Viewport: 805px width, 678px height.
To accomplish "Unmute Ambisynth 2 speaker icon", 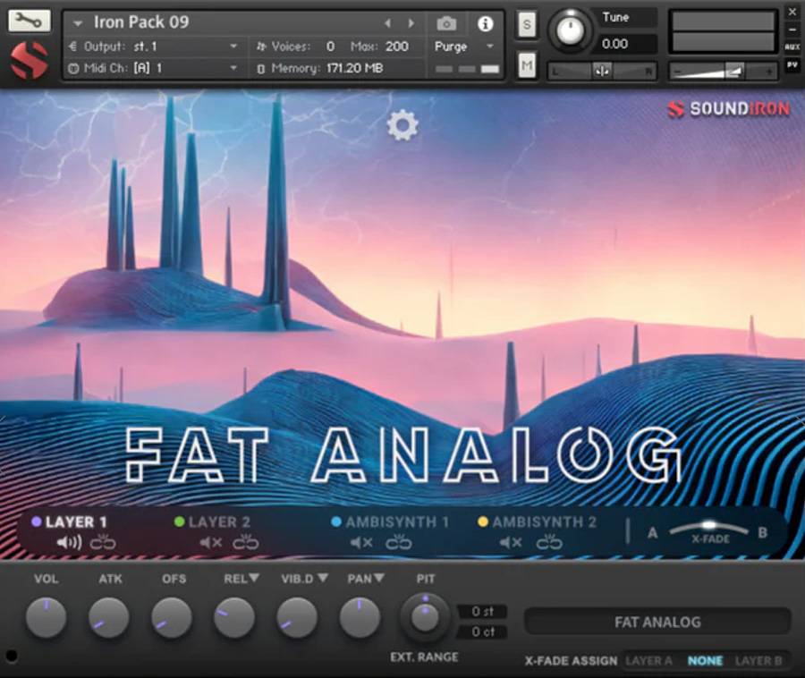I will coord(511,542).
